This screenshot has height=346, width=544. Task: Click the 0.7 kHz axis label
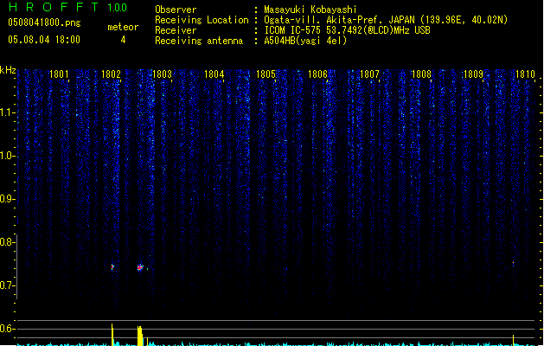(x=7, y=285)
